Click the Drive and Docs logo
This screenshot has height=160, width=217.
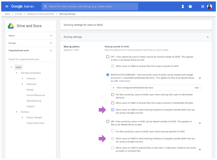pos(11,26)
